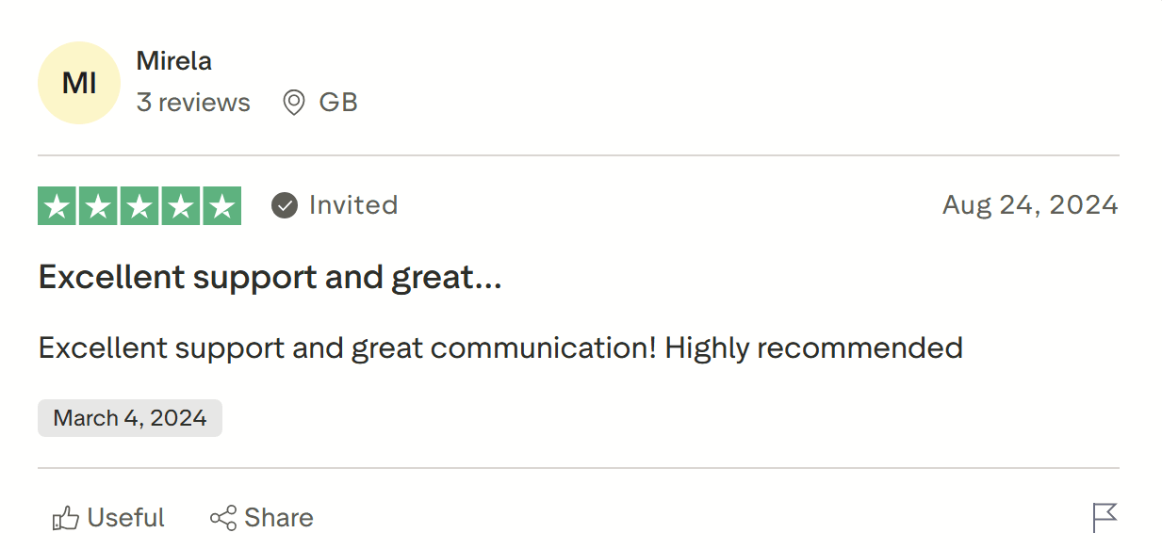This screenshot has height=549, width=1162.
Task: Open reviewer Mirela's profile name
Action: pyautogui.click(x=173, y=61)
